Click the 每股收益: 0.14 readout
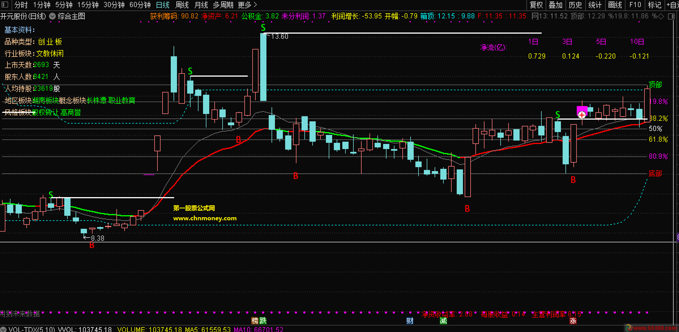Viewport: 679px width, 332px height. coord(503,314)
